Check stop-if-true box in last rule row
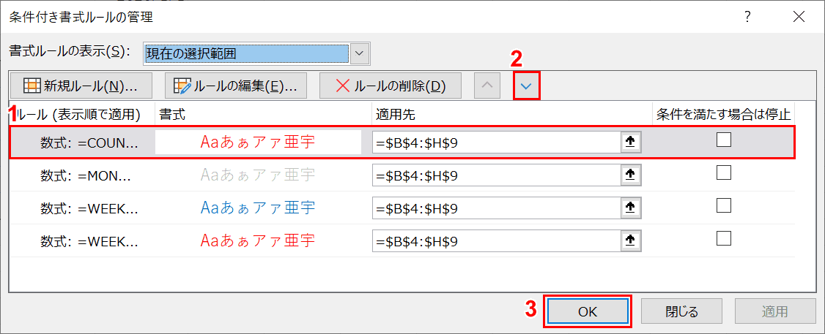 point(724,238)
